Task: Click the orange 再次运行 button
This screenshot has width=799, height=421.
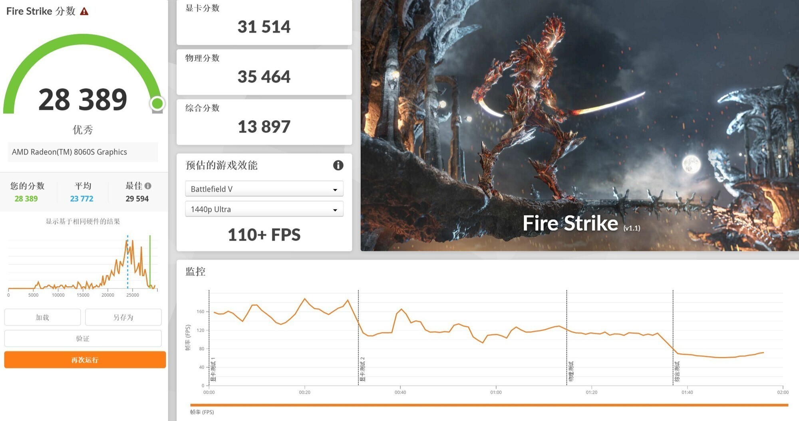Action: [x=85, y=360]
